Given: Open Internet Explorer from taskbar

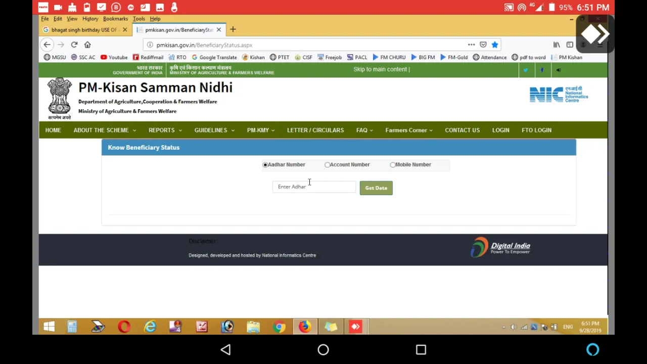Looking at the screenshot, I should tap(150, 327).
